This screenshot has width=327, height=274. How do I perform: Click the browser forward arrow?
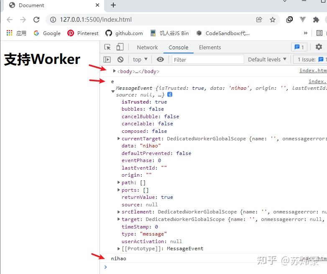coord(23,20)
